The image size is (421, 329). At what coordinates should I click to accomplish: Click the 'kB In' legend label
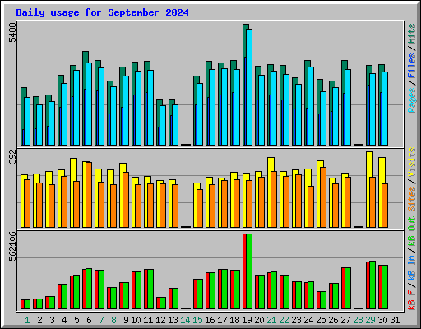click(412, 267)
